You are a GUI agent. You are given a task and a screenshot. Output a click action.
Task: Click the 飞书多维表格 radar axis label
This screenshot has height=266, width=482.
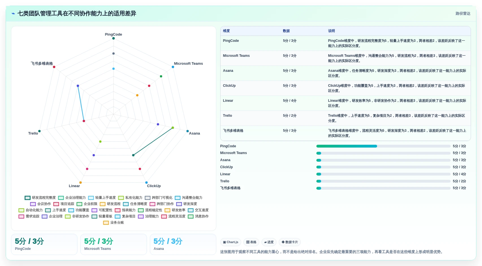[x=42, y=64]
